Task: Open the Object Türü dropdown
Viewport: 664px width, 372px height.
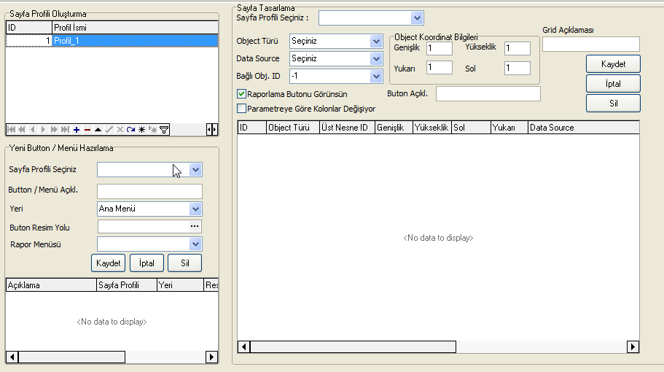Action: pyautogui.click(x=376, y=42)
